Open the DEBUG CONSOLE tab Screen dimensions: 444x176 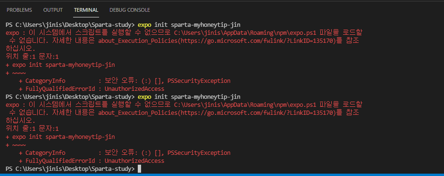pos(130,10)
